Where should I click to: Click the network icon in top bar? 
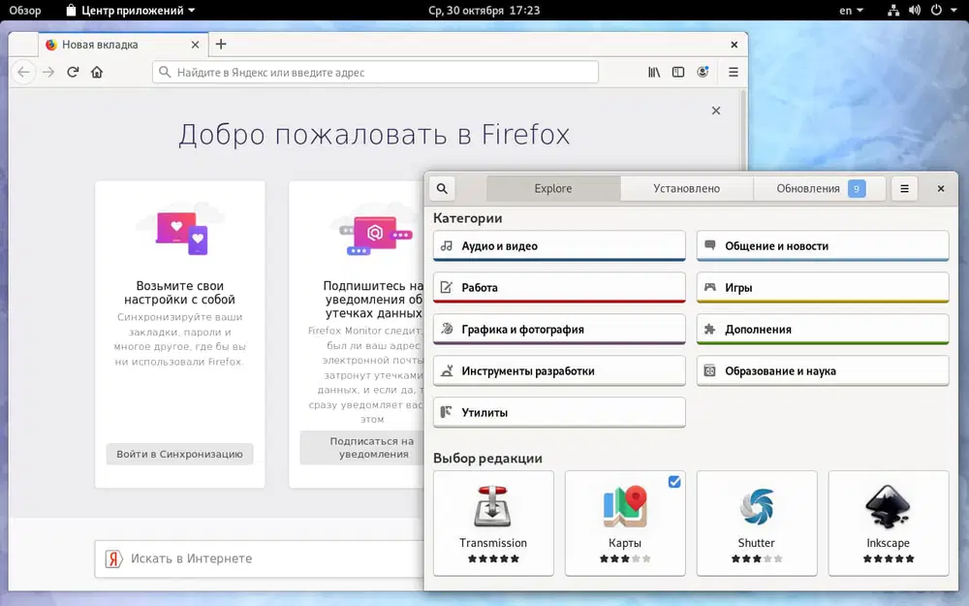pyautogui.click(x=892, y=10)
